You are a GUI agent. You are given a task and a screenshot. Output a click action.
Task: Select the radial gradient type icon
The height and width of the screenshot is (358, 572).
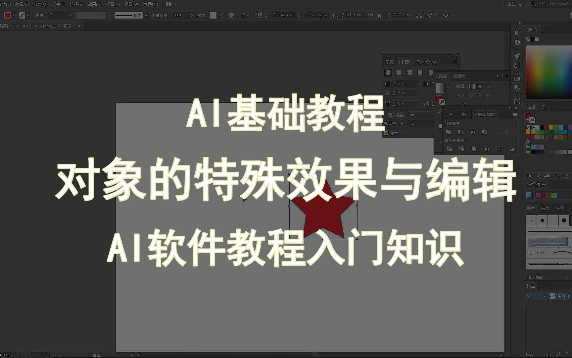click(x=480, y=87)
